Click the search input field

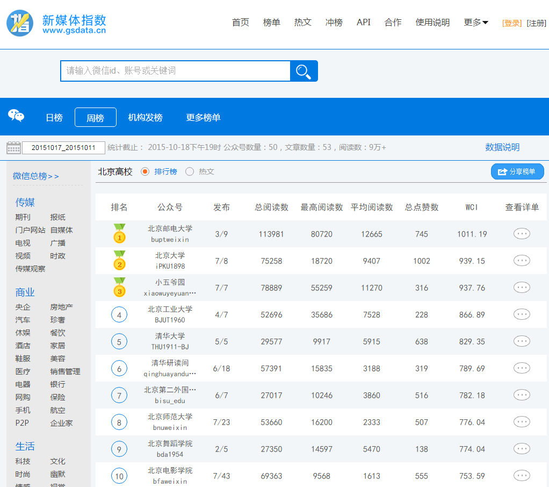[x=176, y=71]
